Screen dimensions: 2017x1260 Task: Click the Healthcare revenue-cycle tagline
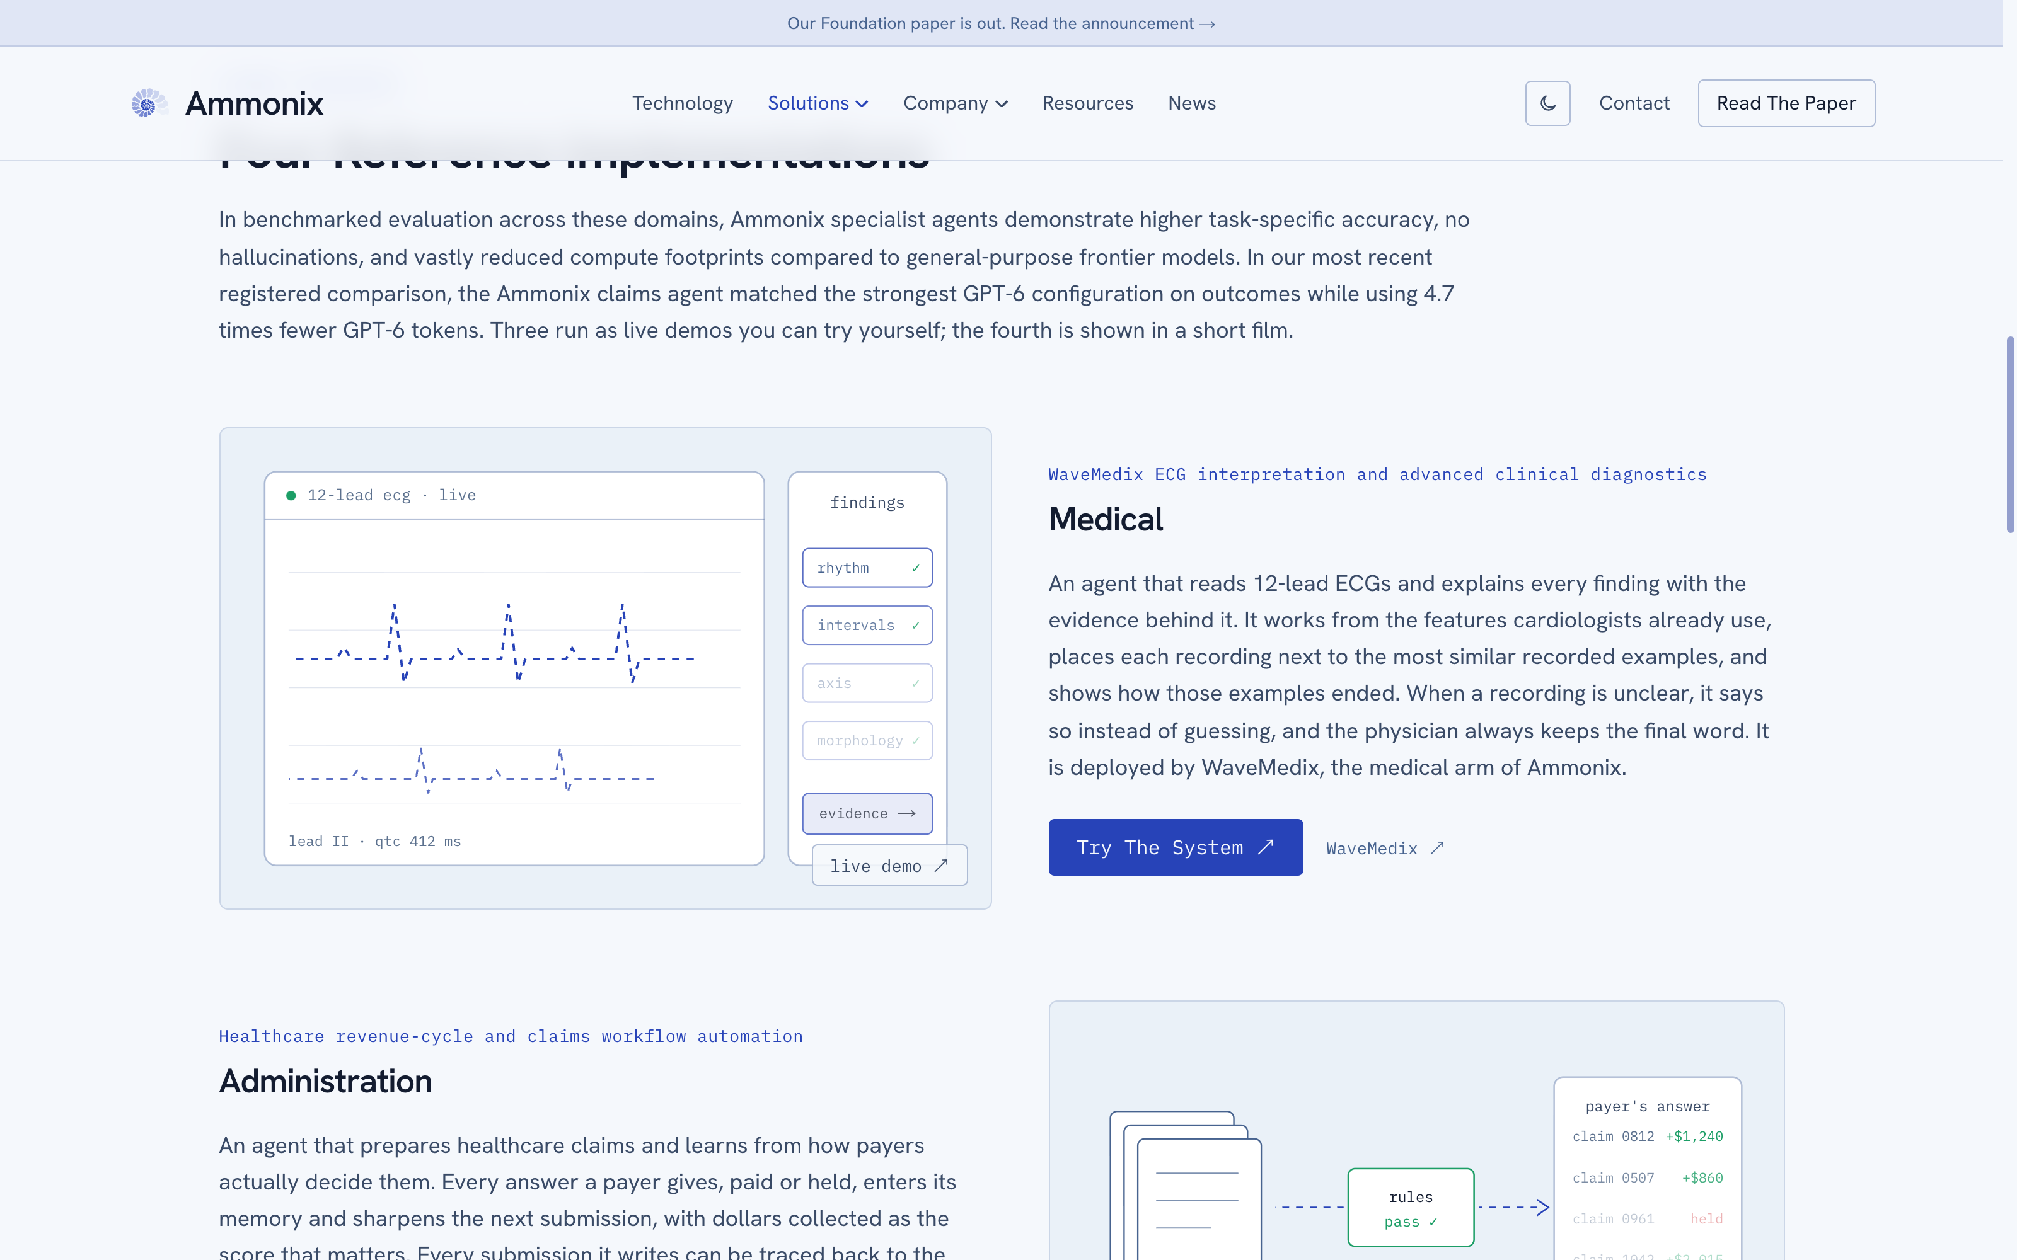point(510,1037)
